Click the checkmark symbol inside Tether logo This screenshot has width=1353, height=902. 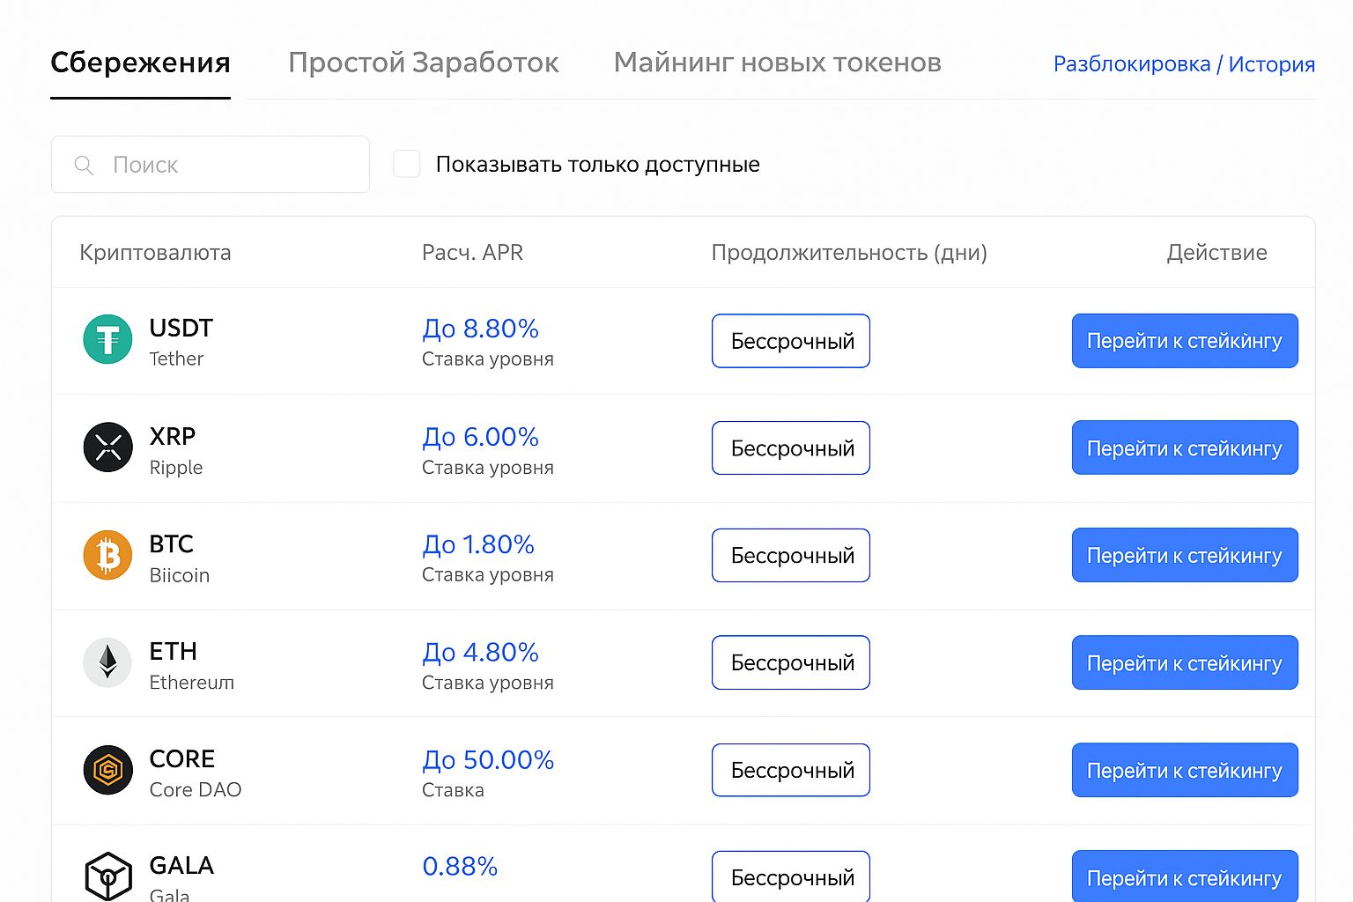point(107,338)
